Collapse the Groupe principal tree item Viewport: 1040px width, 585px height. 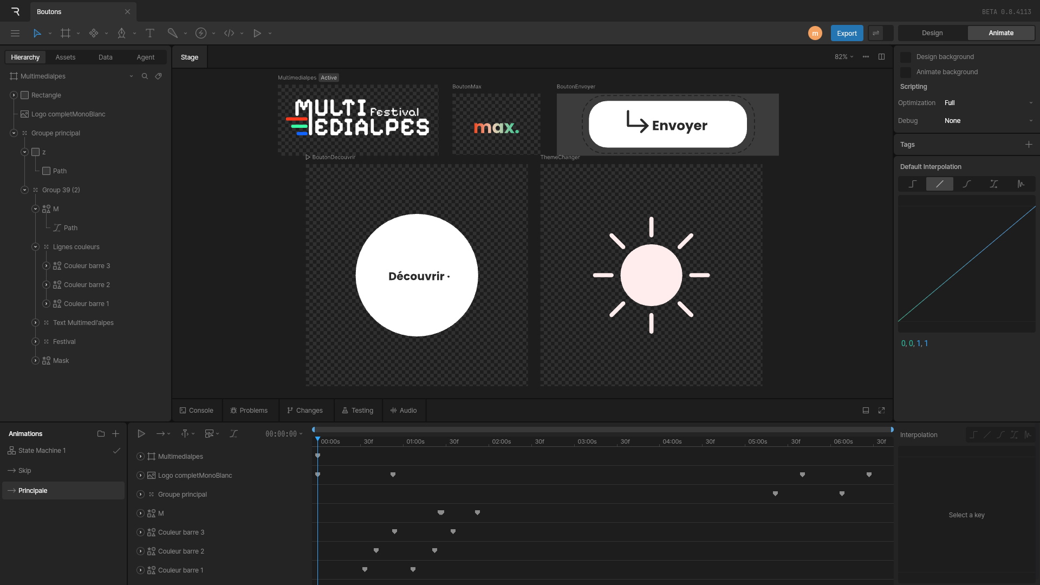[14, 133]
